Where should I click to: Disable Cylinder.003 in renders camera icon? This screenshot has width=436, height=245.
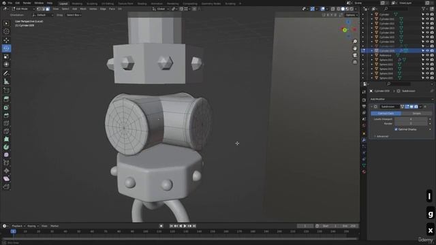pyautogui.click(x=432, y=28)
